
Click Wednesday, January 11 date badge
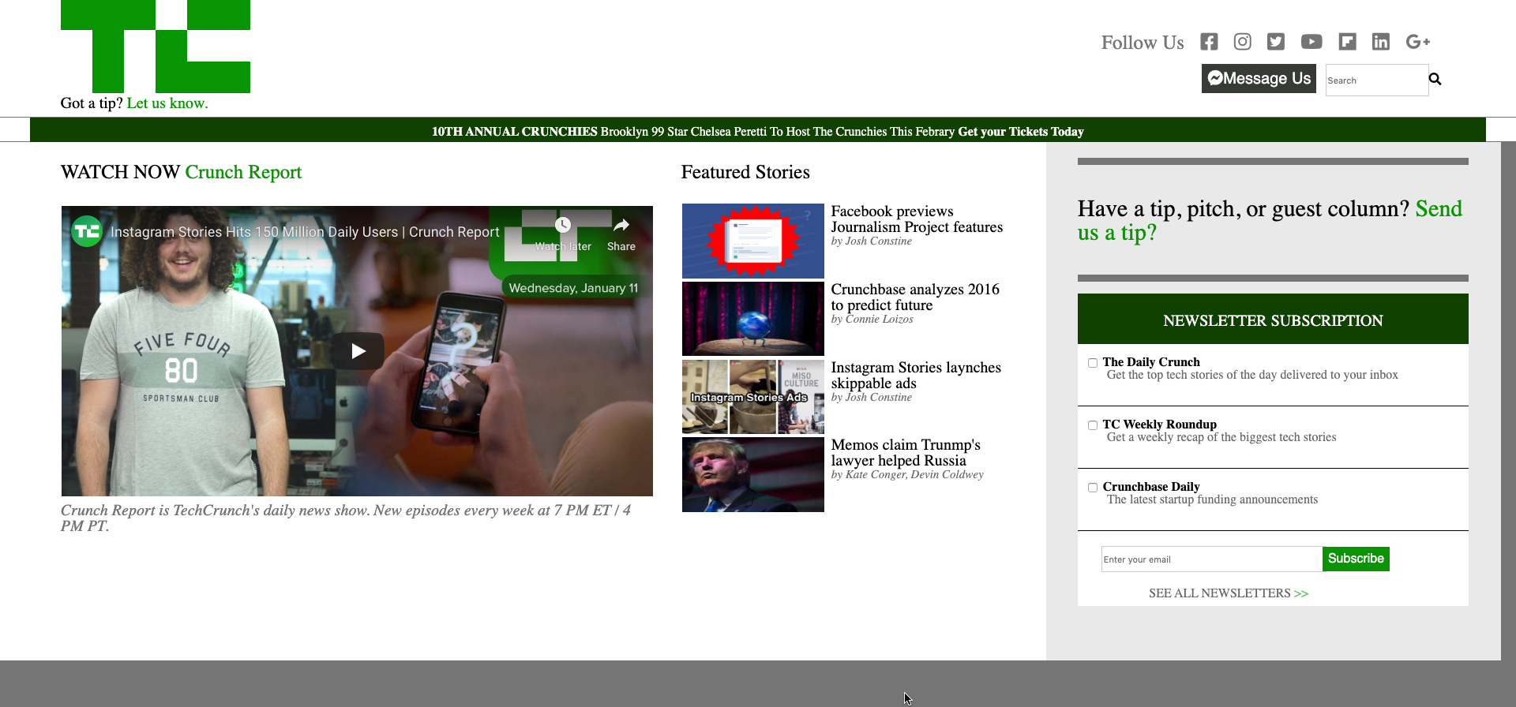coord(573,288)
